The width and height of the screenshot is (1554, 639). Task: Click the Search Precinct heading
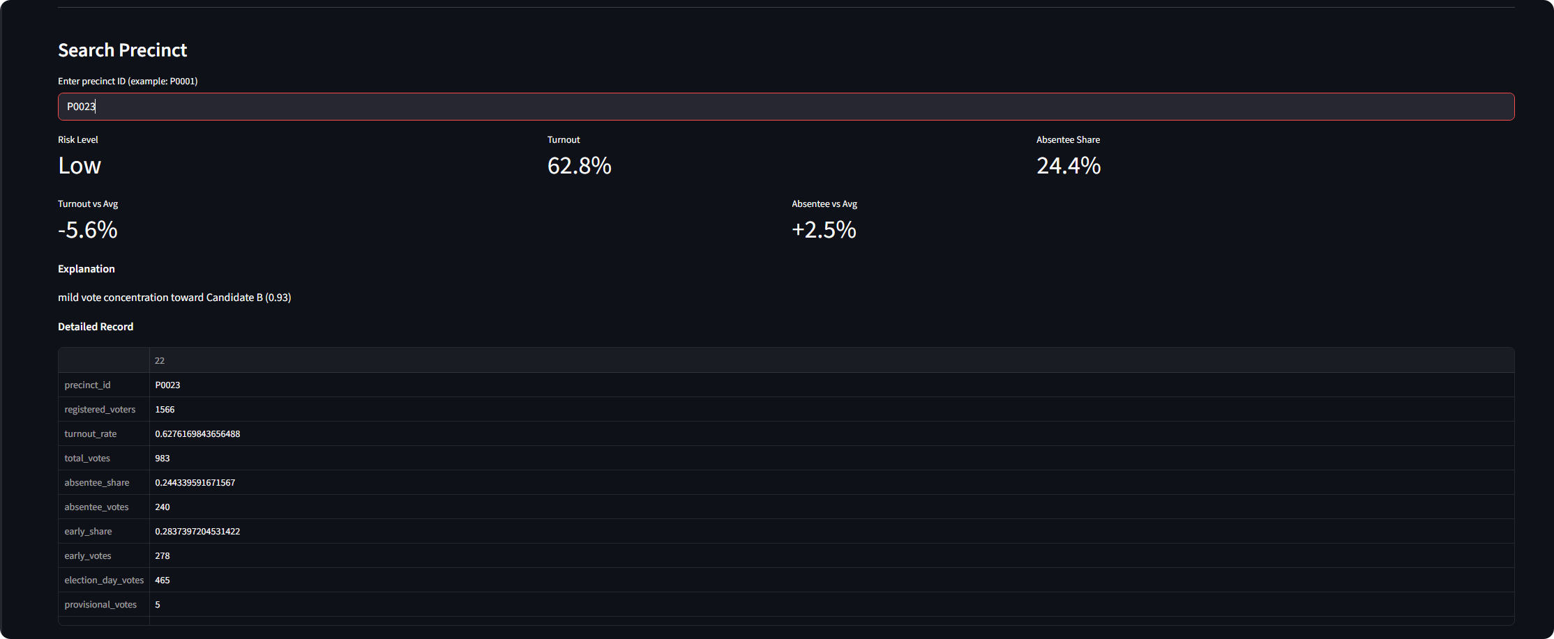[122, 50]
